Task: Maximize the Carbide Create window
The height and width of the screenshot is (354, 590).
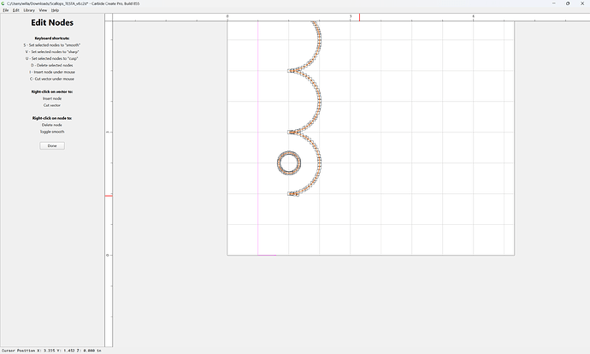Action: tap(568, 3)
